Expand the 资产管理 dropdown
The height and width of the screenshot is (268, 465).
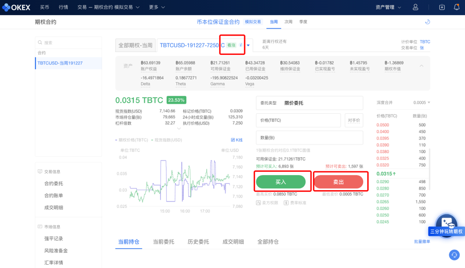click(x=388, y=7)
